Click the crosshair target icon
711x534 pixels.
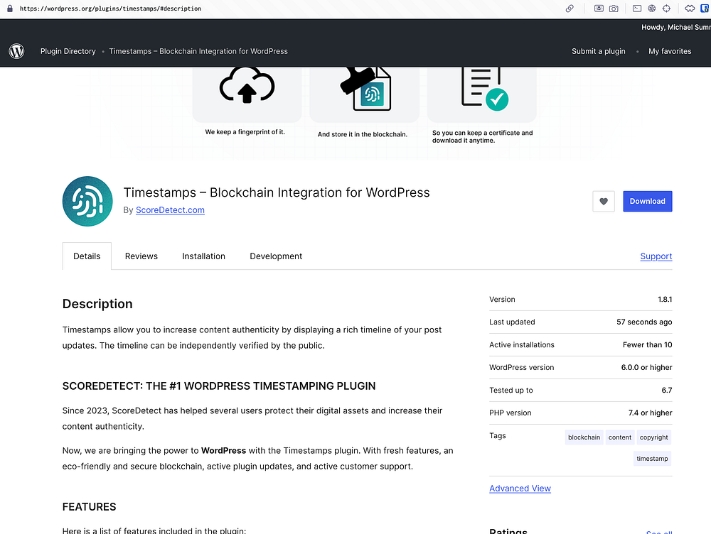[667, 9]
